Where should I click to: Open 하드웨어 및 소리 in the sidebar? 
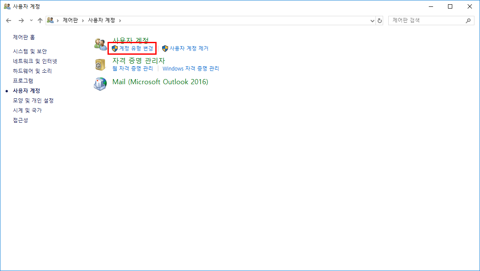[x=32, y=71]
